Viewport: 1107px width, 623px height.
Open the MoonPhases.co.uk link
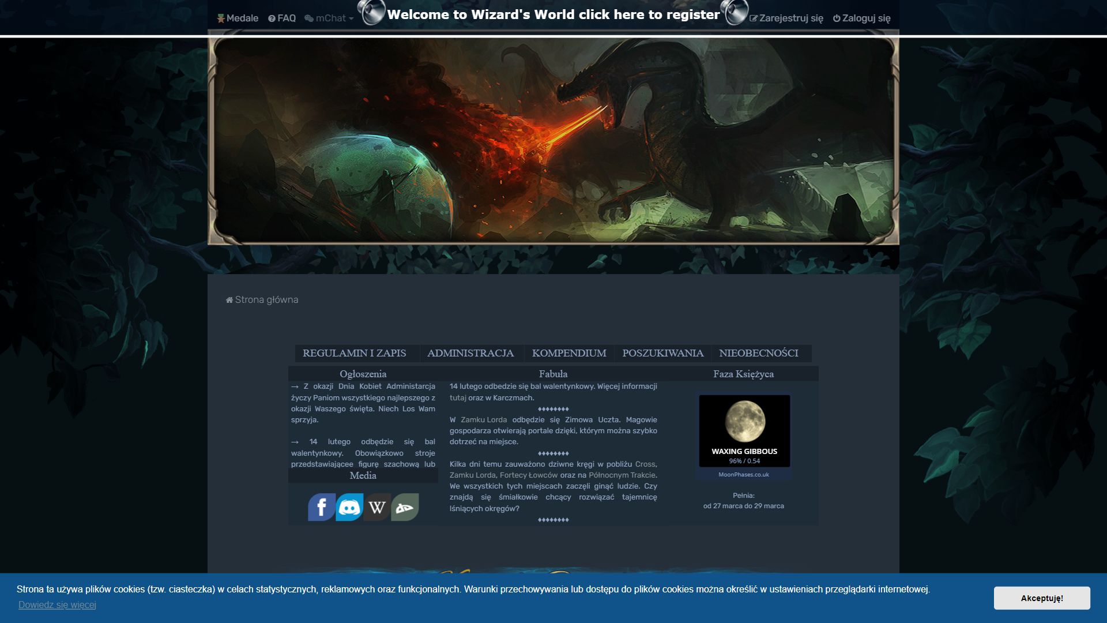click(x=744, y=475)
